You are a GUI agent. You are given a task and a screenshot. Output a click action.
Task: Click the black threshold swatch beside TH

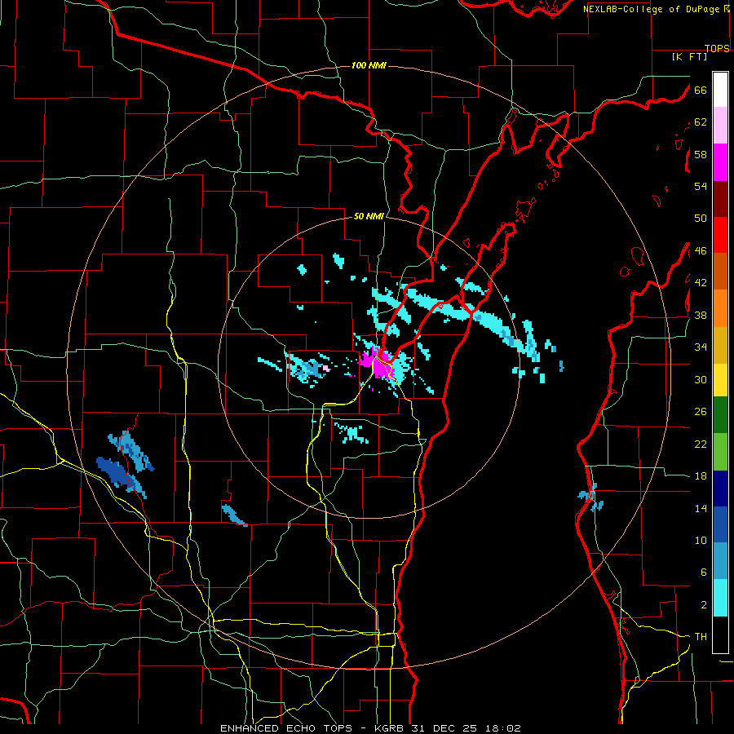pos(720,635)
